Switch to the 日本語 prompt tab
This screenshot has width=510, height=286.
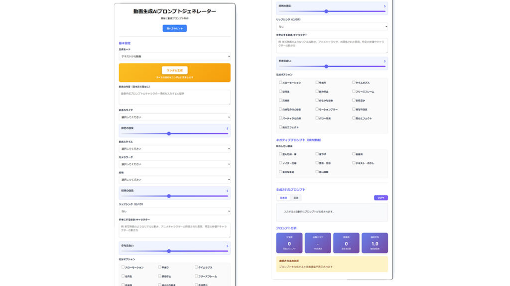tap(283, 198)
